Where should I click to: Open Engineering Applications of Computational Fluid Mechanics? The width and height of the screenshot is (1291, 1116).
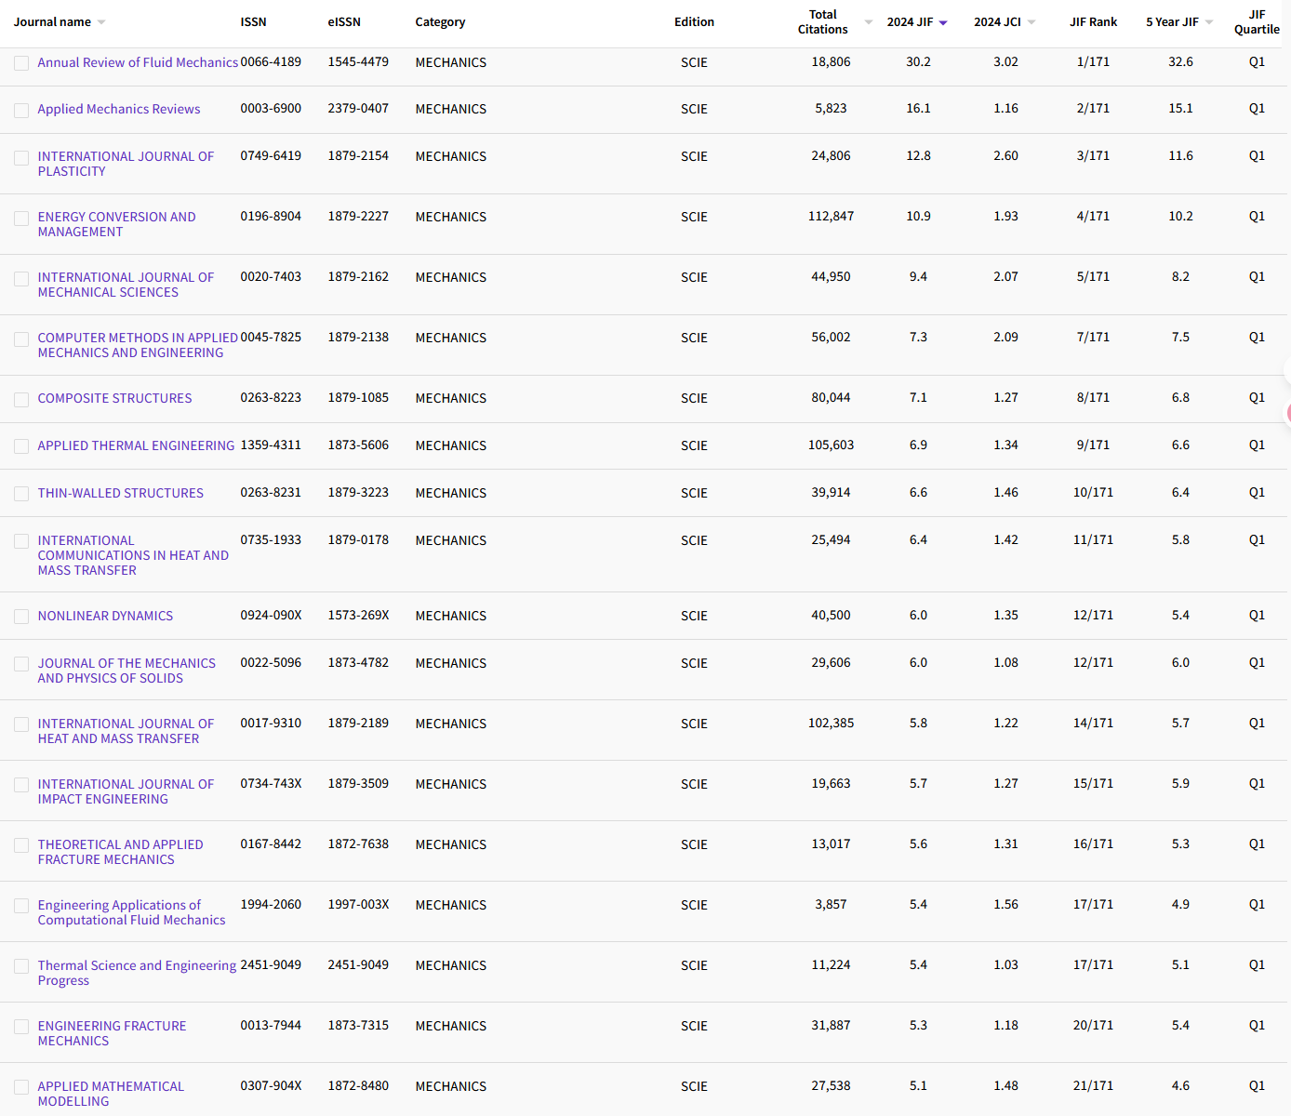(131, 912)
